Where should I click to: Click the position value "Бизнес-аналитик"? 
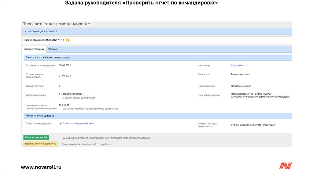[240, 74]
